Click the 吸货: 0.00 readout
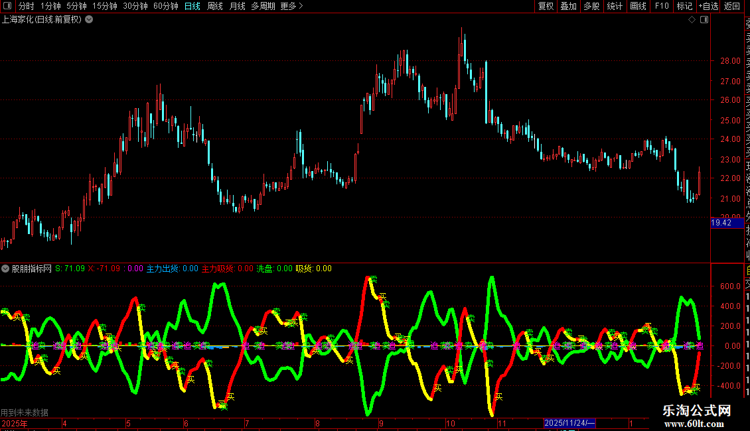The height and width of the screenshot is (431, 750). [314, 269]
